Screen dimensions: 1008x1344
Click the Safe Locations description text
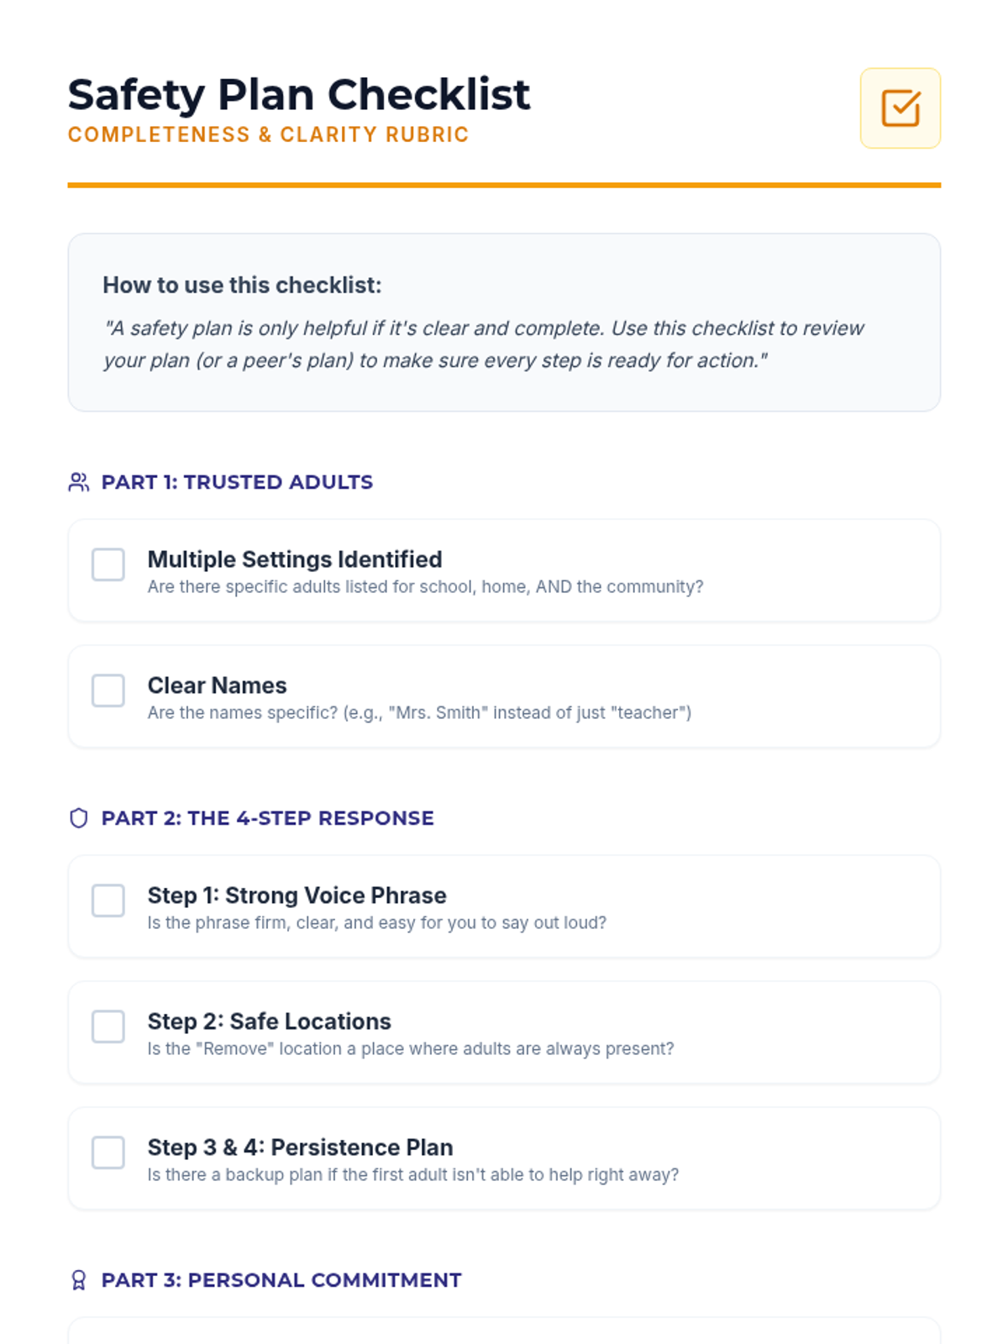click(x=411, y=1048)
